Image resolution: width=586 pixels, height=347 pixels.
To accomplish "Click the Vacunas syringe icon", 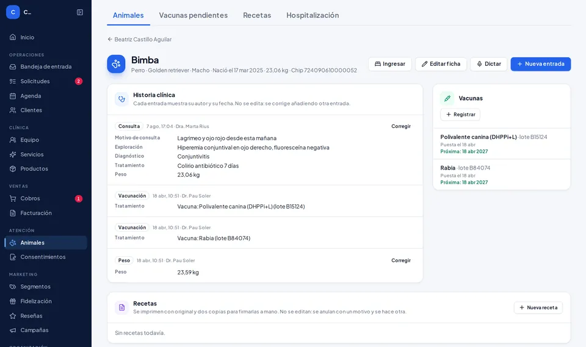I will pyautogui.click(x=447, y=98).
